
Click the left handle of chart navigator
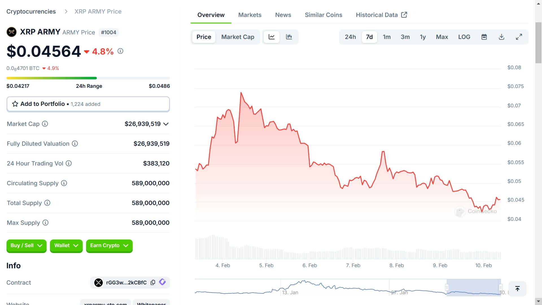pyautogui.click(x=447, y=287)
